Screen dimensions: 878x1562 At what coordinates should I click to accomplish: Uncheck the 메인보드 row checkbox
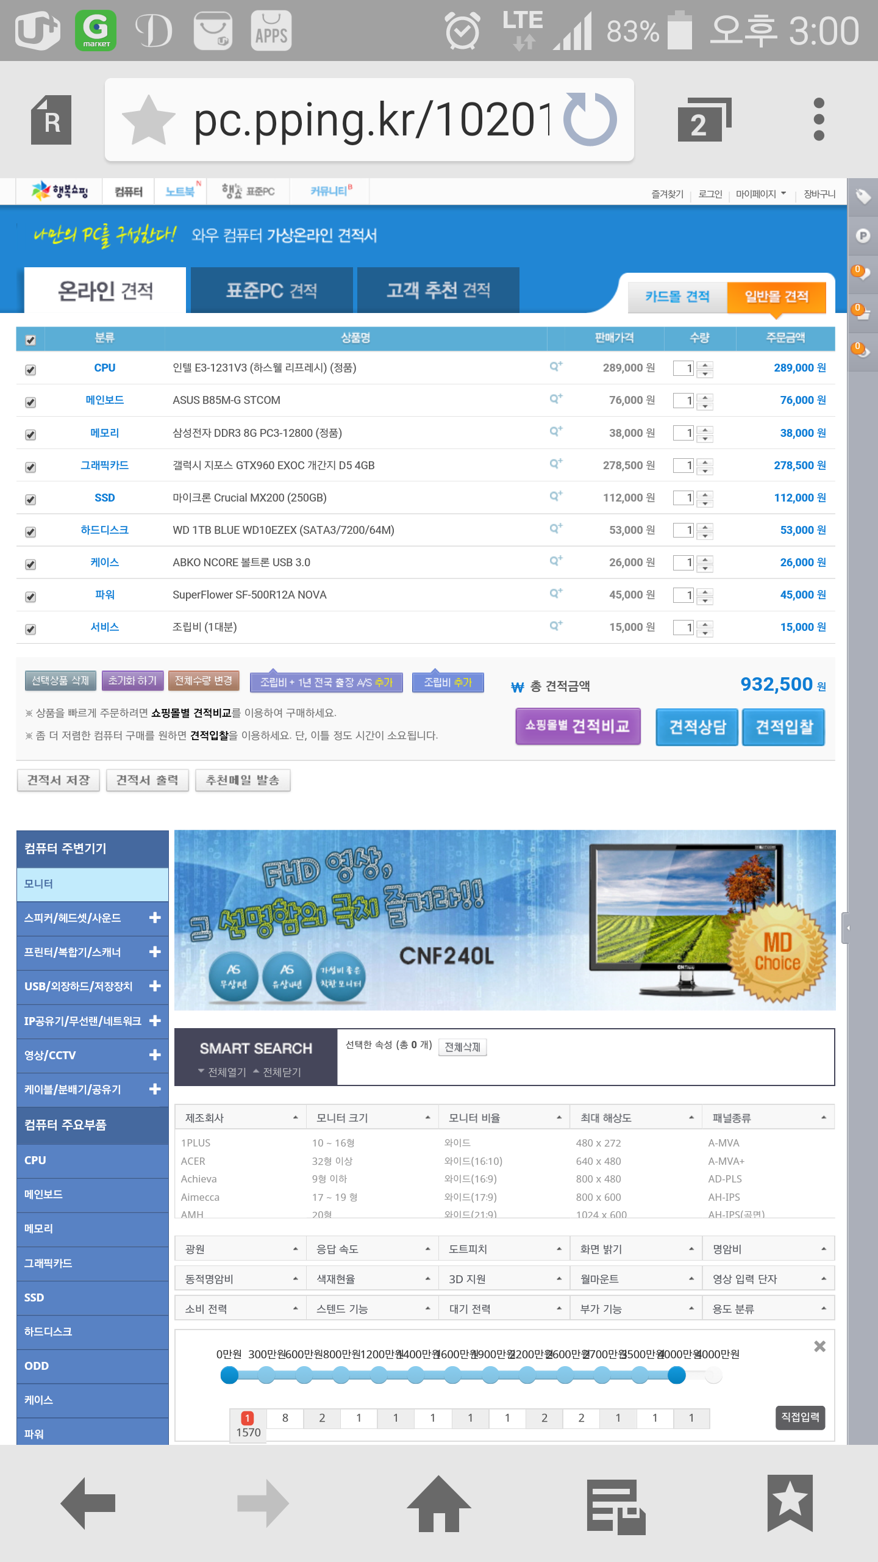point(30,402)
